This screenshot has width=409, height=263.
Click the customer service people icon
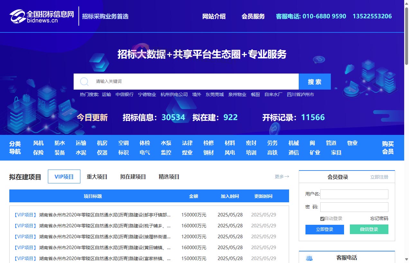309,258
